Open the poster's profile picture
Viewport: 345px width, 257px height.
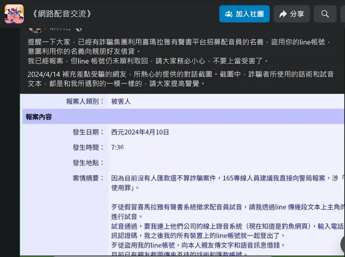[37, 30]
